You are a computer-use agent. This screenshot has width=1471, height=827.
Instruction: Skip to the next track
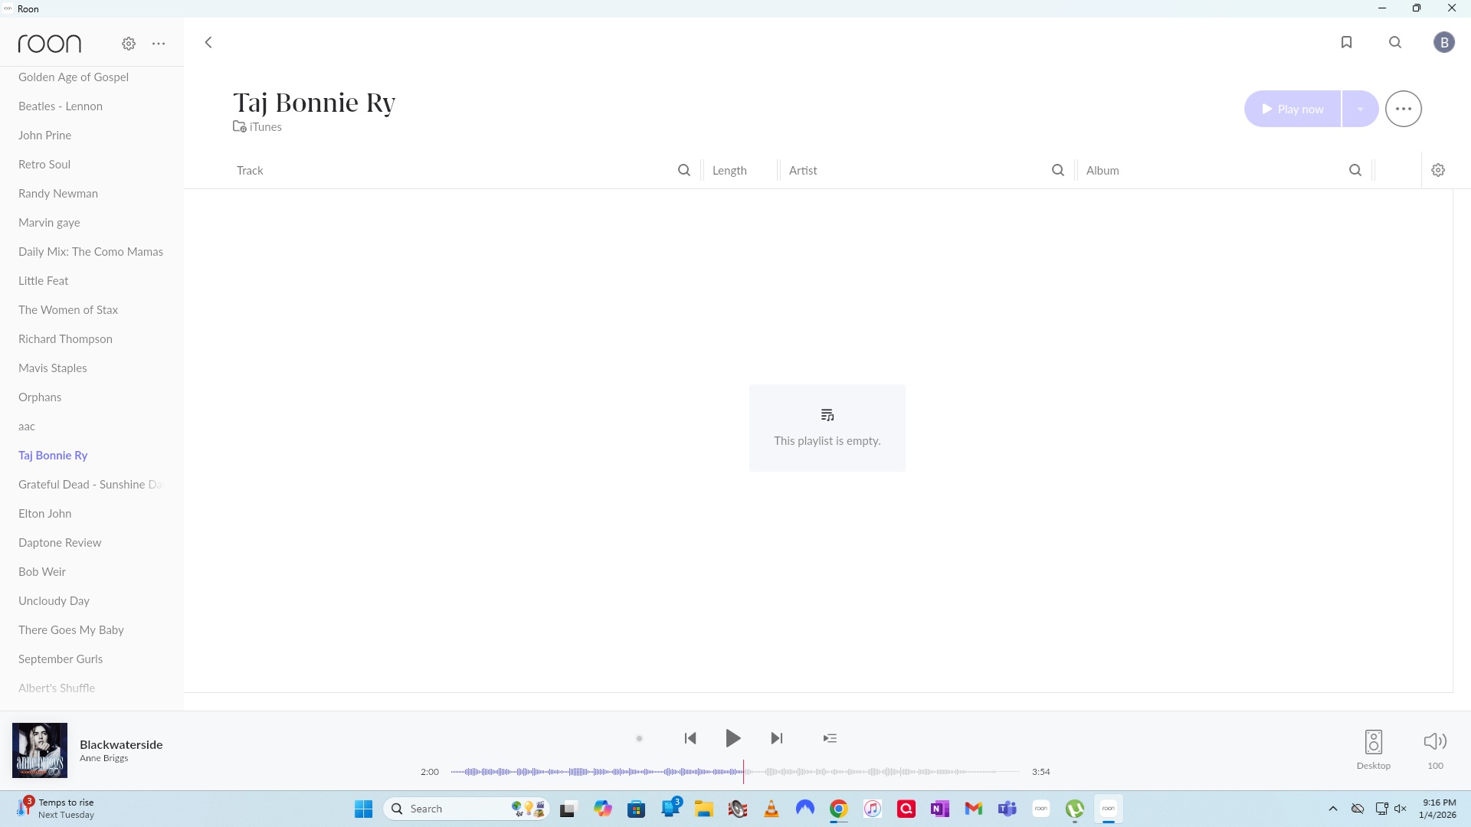coord(777,738)
